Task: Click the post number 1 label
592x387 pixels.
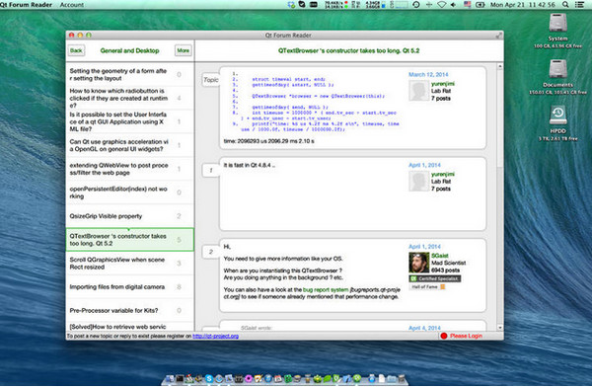Action: 211,170
